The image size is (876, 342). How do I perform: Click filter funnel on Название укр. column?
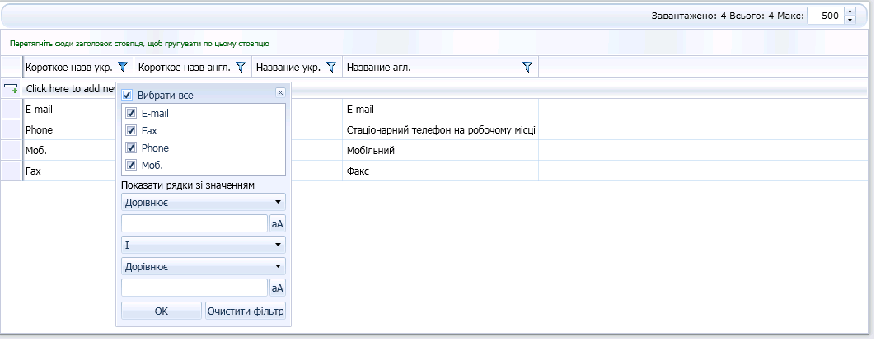click(332, 68)
